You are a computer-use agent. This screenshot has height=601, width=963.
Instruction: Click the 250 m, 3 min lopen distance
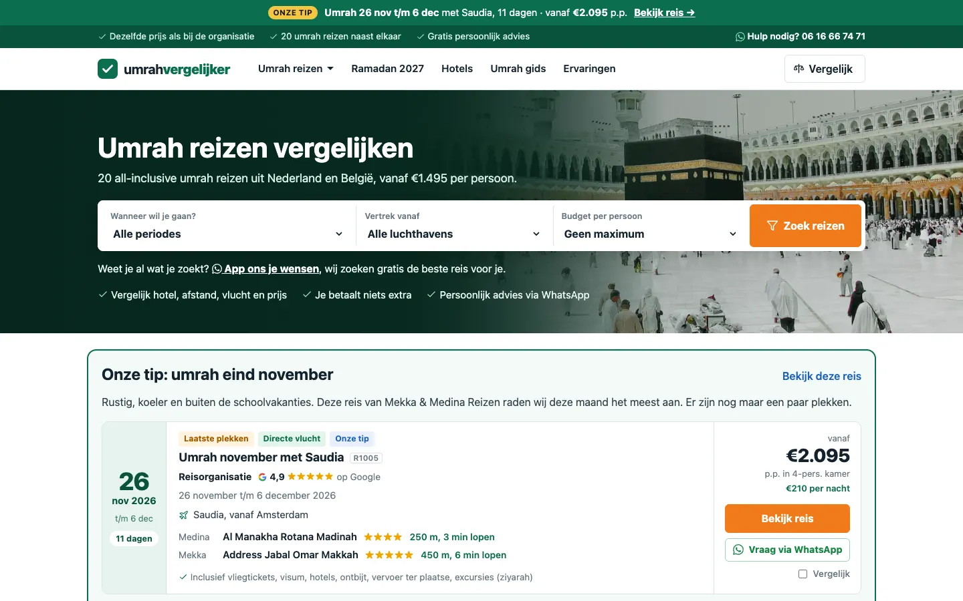coord(452,537)
